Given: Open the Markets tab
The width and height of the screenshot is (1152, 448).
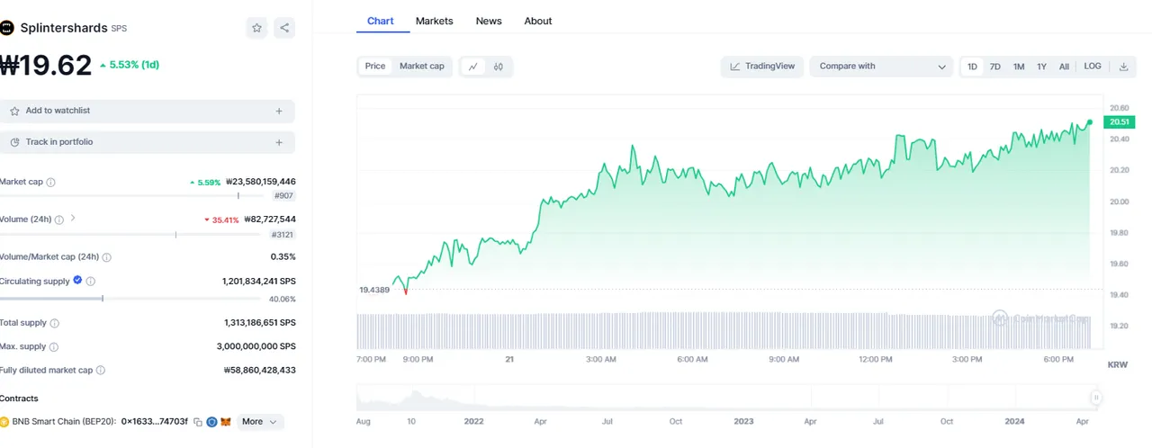Looking at the screenshot, I should click(435, 21).
